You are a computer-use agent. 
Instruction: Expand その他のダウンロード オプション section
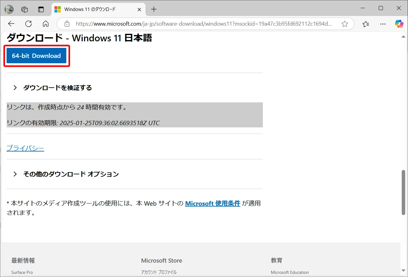click(66, 174)
